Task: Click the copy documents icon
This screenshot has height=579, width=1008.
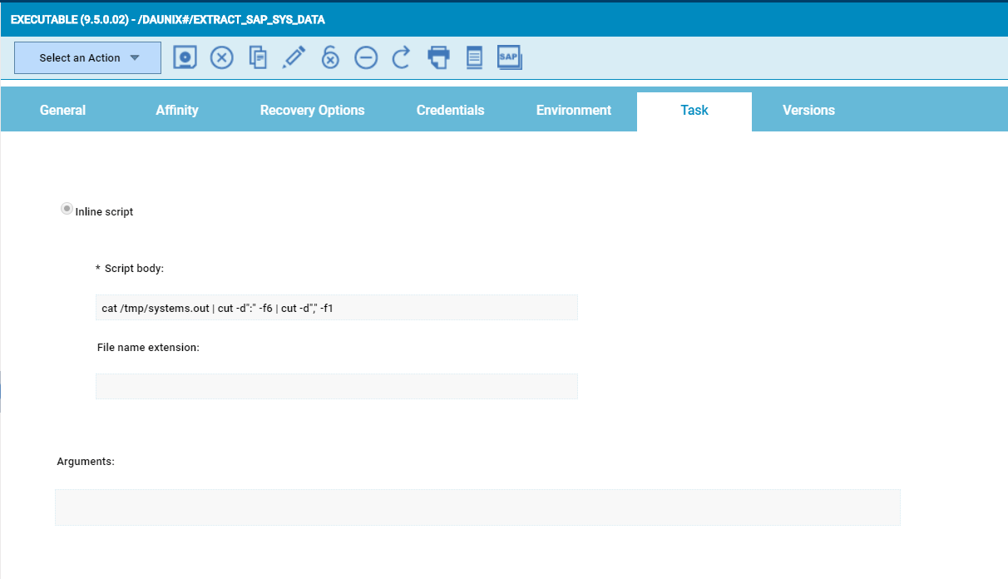Action: tap(258, 57)
